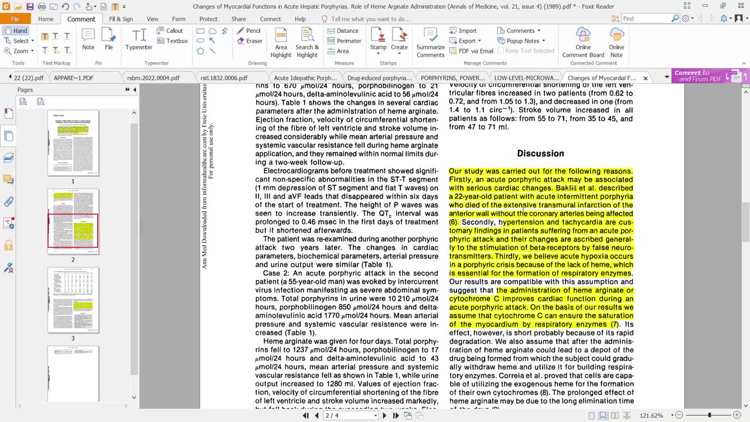Open Online Comment Board
Image resolution: width=750 pixels, height=422 pixels.
583,42
